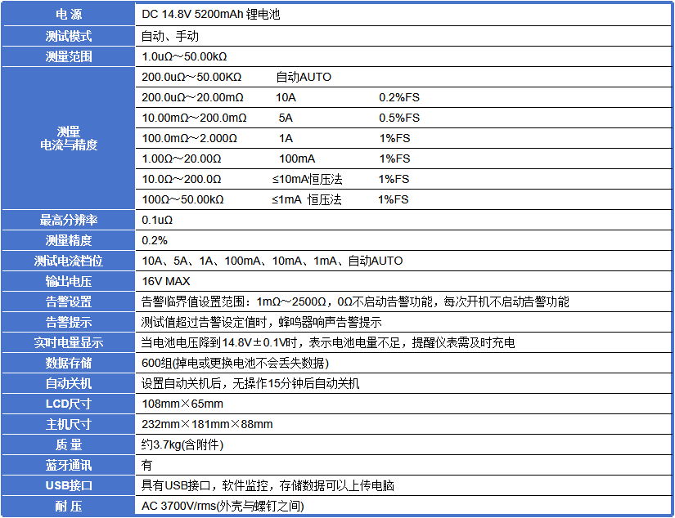This screenshot has width=675, height=518.
Task: Click the 108mm×65mm LCD size value
Action: [182, 404]
